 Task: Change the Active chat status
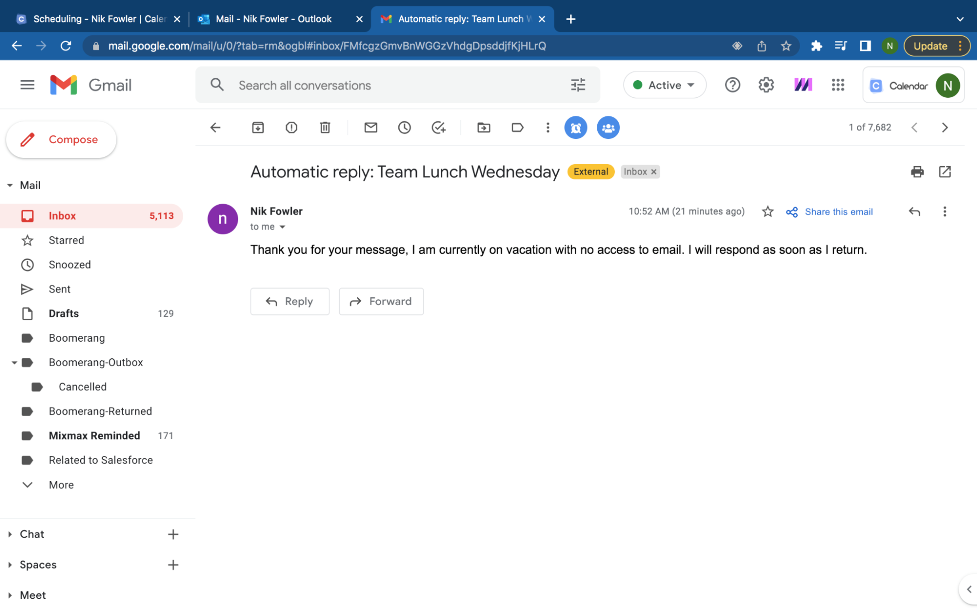(664, 85)
